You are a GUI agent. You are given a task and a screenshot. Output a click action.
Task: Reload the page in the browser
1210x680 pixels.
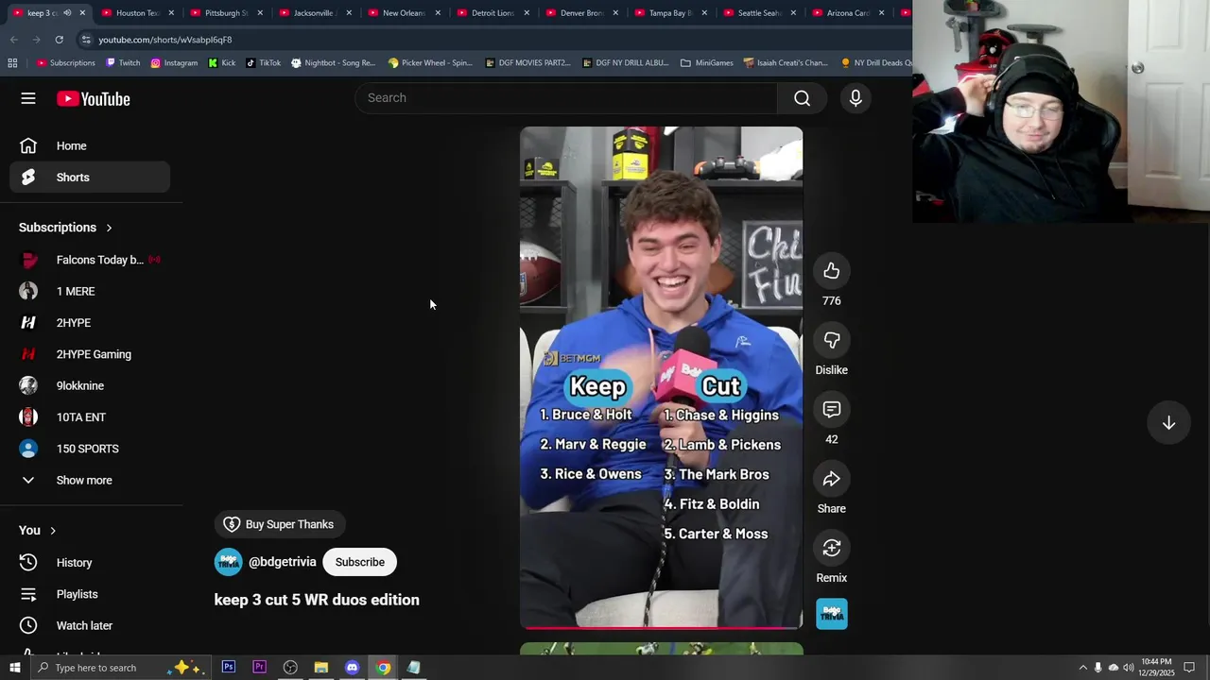click(x=59, y=40)
